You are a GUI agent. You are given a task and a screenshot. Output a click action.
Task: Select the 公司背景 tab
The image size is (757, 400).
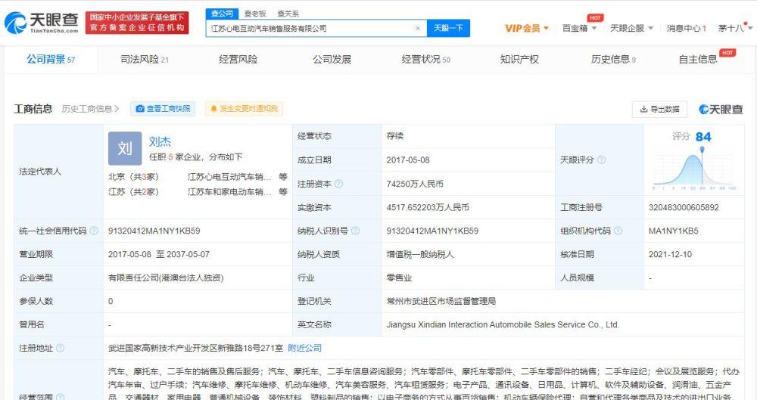[51, 59]
